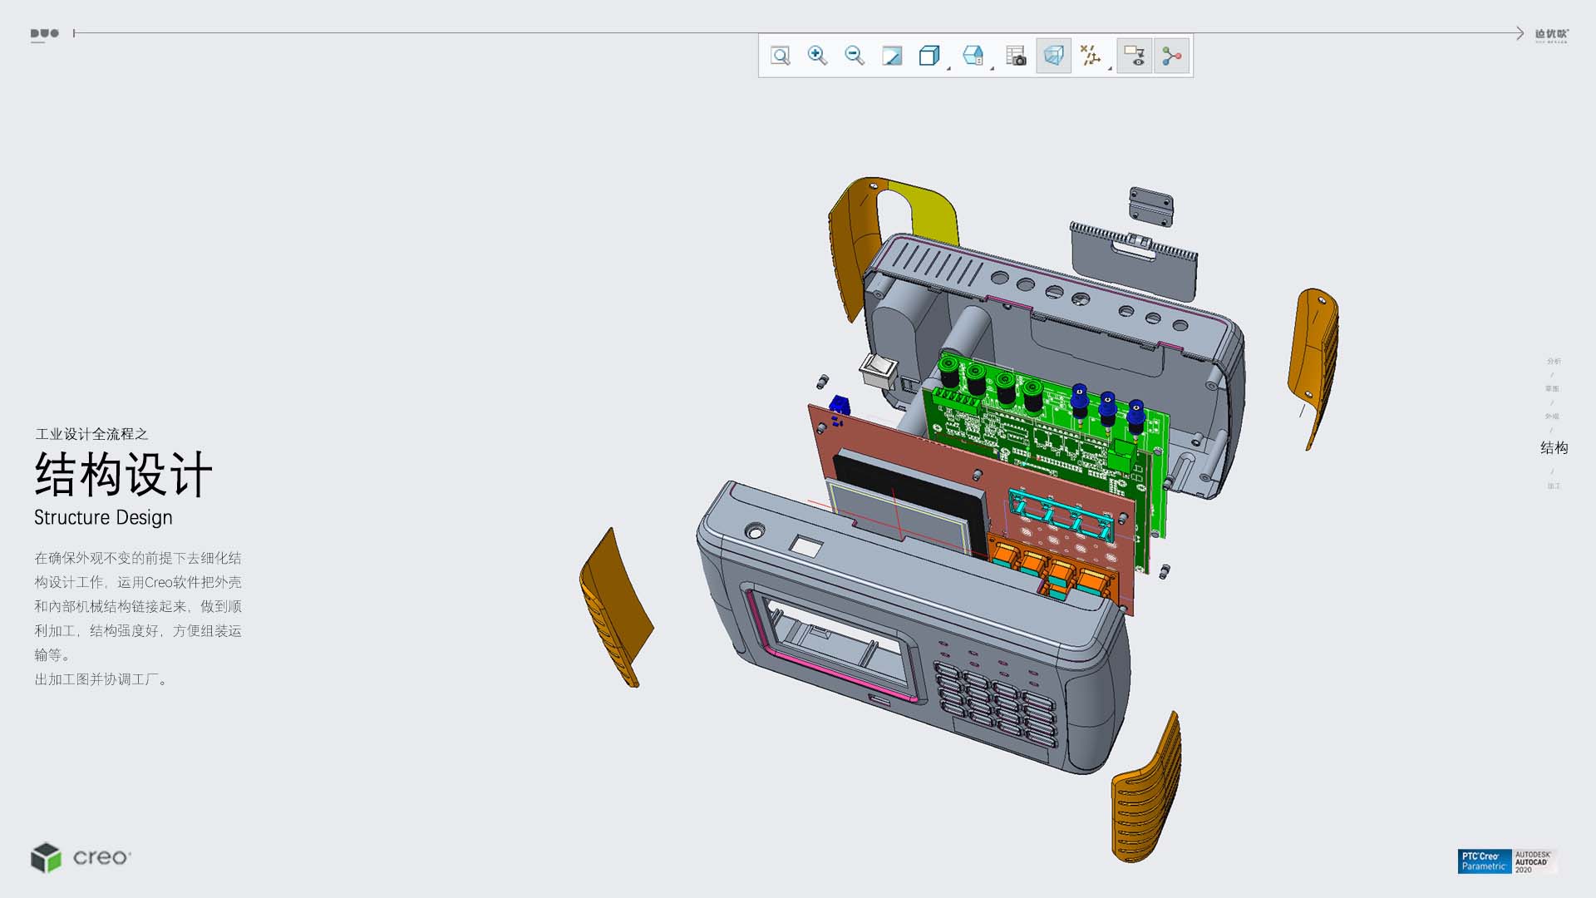The height and width of the screenshot is (898, 1596).
Task: Click the Zoom Out magnifier icon
Action: pos(855,56)
